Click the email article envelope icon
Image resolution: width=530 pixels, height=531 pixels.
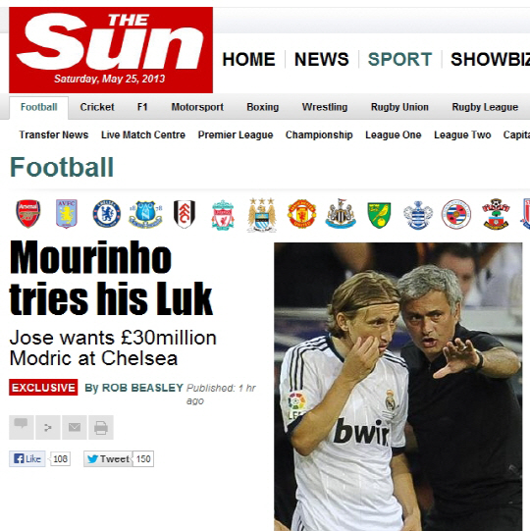(75, 427)
